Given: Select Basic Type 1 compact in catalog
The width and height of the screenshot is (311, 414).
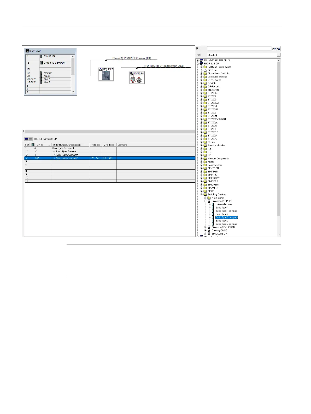Looking at the screenshot, I should [226, 211].
